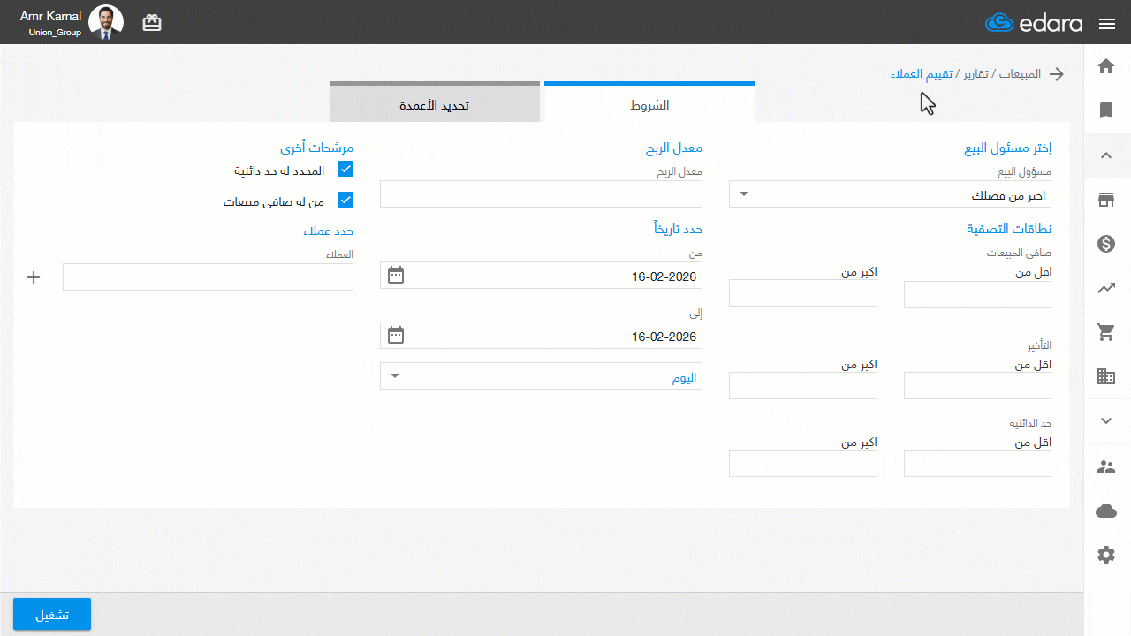Focus the صافى المبيعات اقل من field

click(x=977, y=294)
